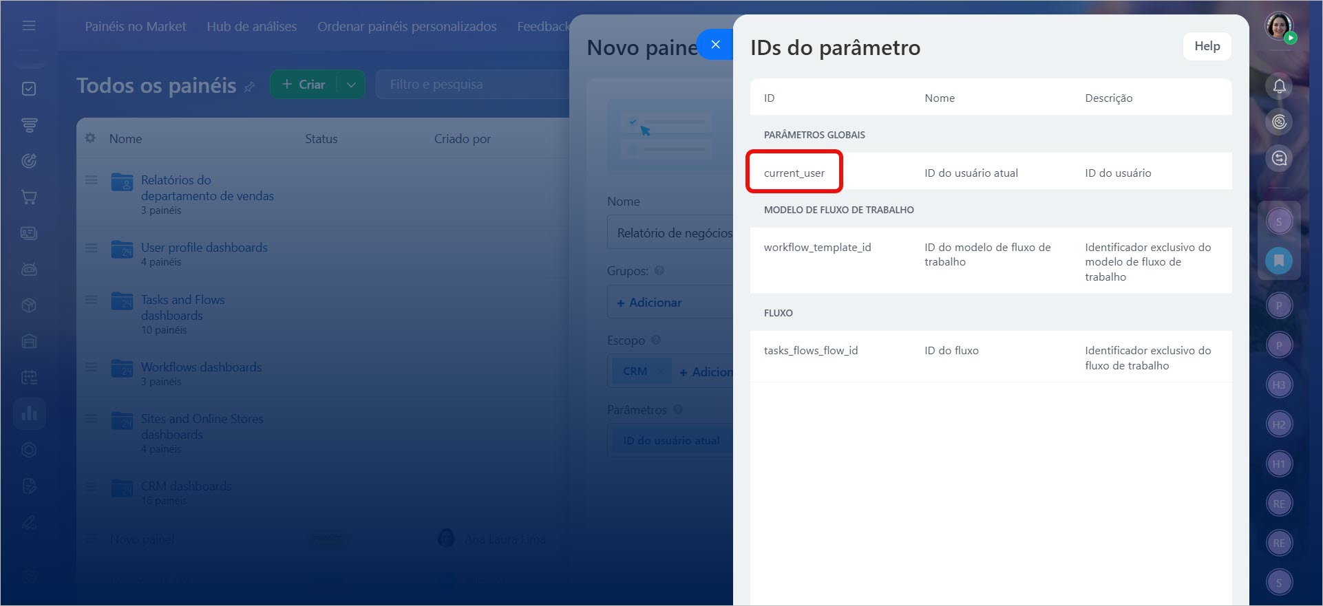Select the current_user parameter ID
This screenshot has height=606, width=1323.
[794, 173]
